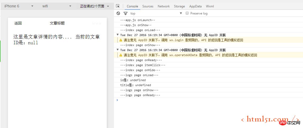The height and width of the screenshot is (128, 303).
Task: Click the inspect element cursor icon
Action: [x=118, y=6]
